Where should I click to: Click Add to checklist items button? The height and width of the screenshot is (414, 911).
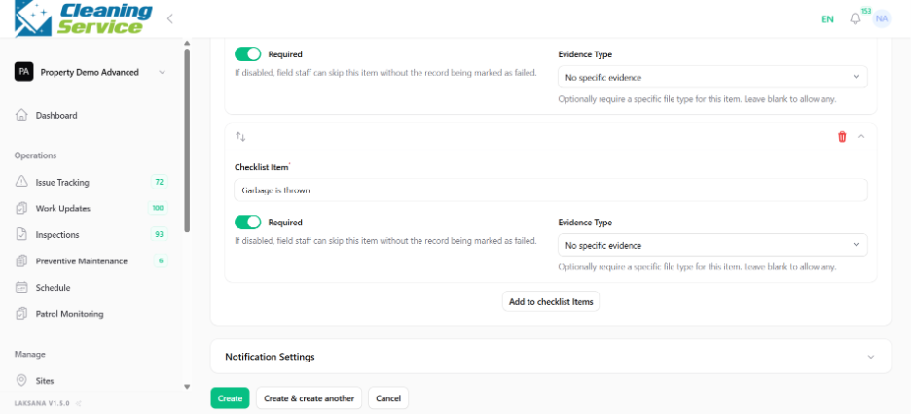[x=551, y=301]
